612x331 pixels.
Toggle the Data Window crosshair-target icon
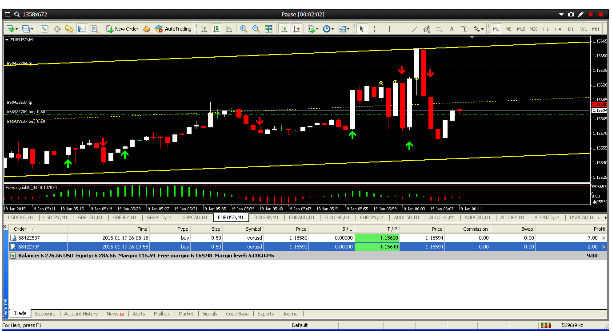pyautogui.click(x=57, y=29)
